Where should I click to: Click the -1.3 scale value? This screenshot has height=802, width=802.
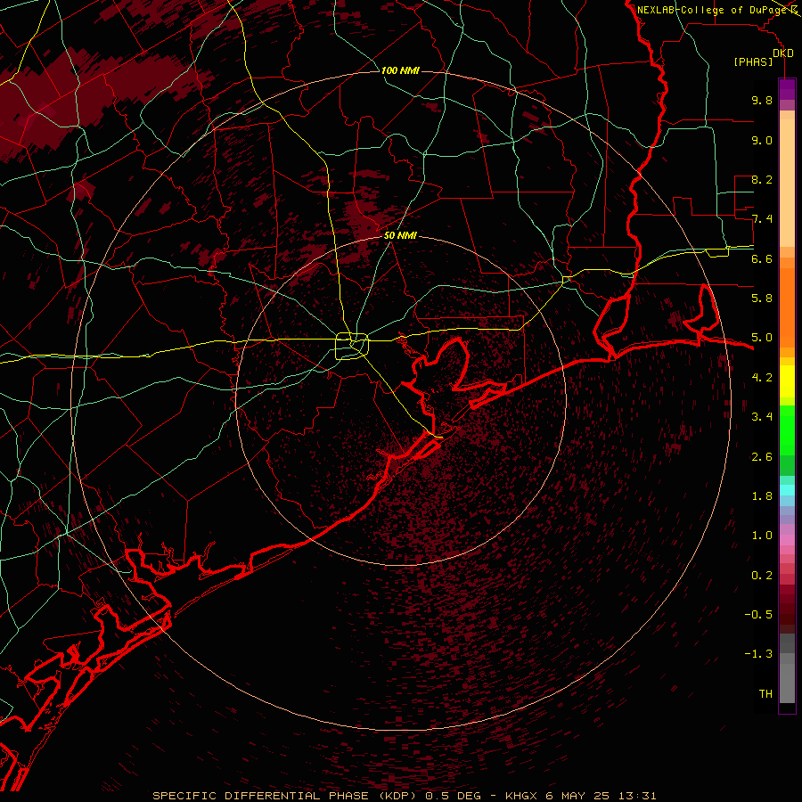pyautogui.click(x=758, y=654)
